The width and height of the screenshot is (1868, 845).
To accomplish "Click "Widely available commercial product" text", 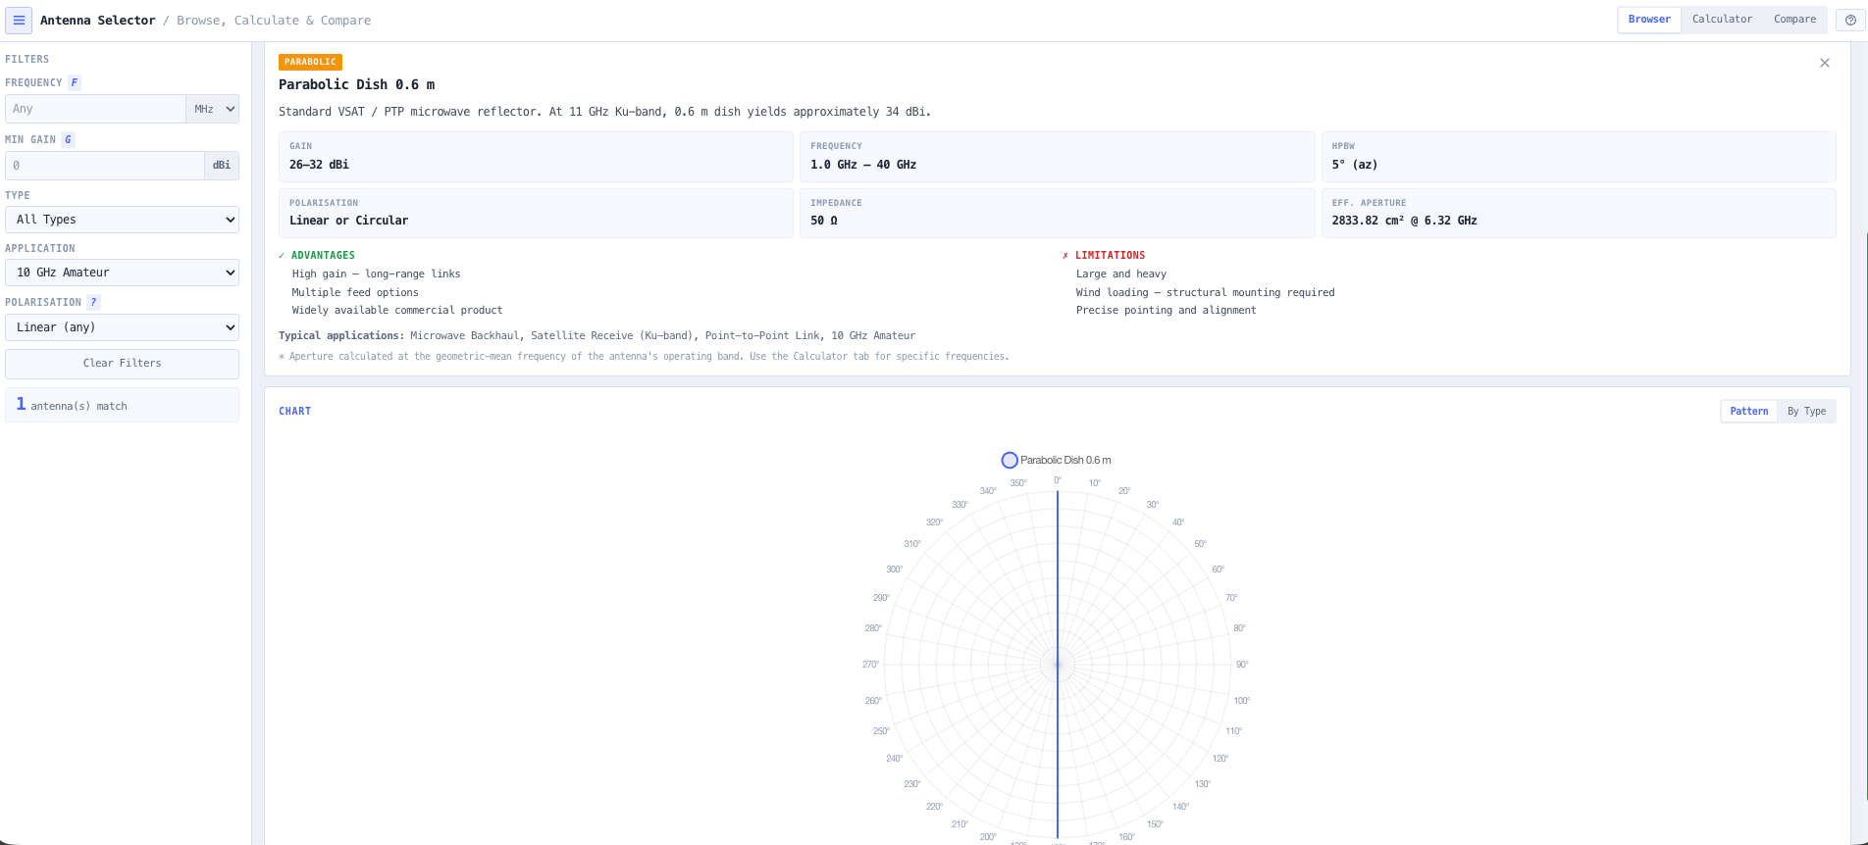I will coord(397,310).
